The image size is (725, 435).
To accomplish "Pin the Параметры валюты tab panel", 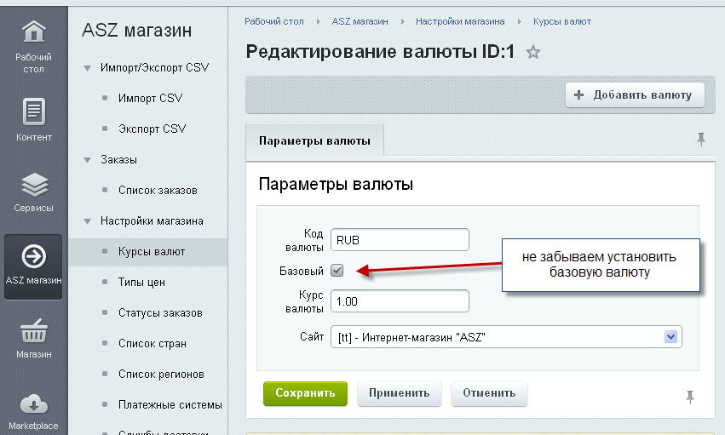I will (701, 139).
